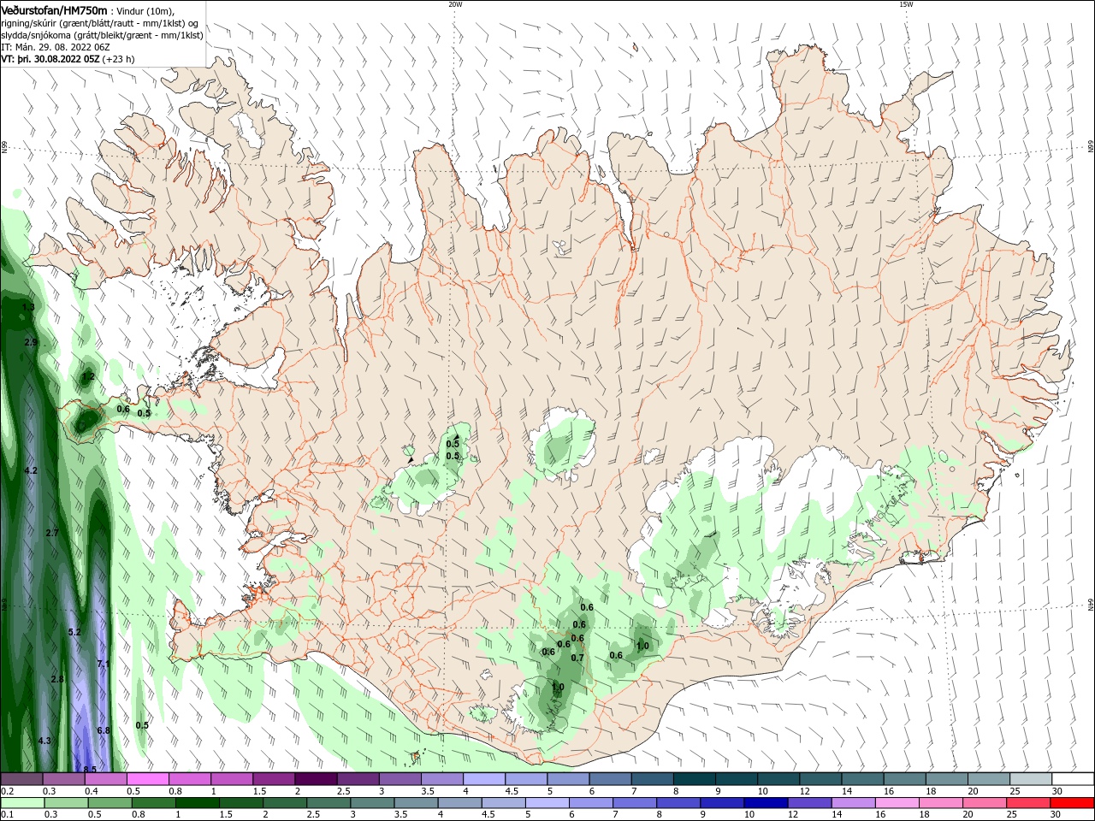The width and height of the screenshot is (1095, 821).
Task: Select top-row light grey swatch between 25 and 30
Action: coord(1031,779)
